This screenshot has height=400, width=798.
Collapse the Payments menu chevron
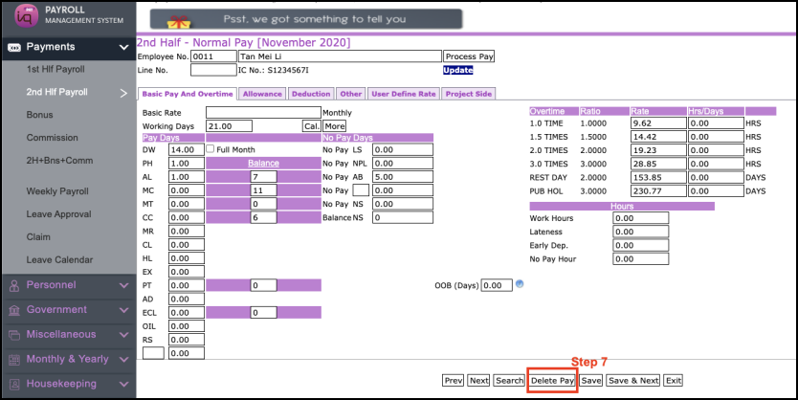click(123, 47)
